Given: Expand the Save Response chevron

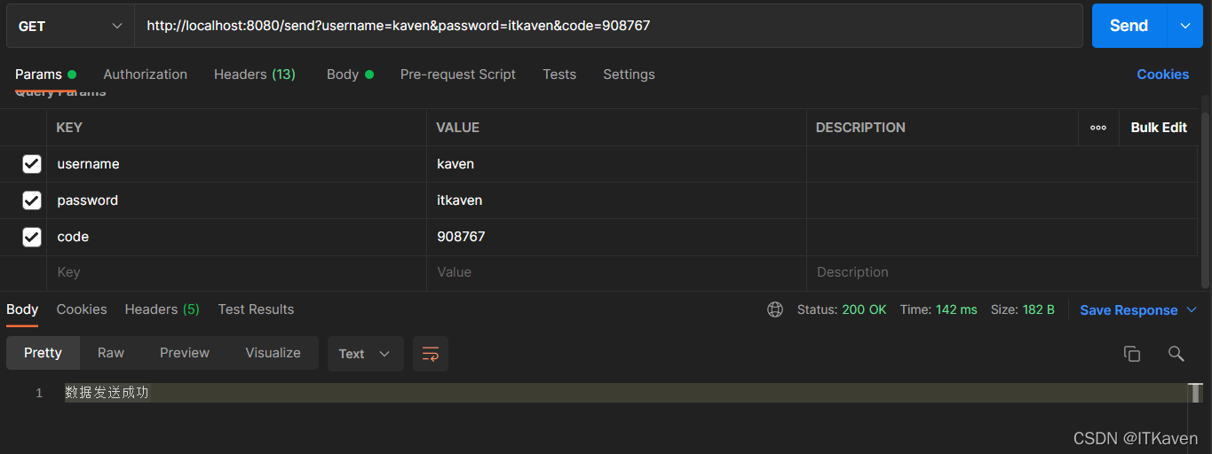Looking at the screenshot, I should [1192, 309].
